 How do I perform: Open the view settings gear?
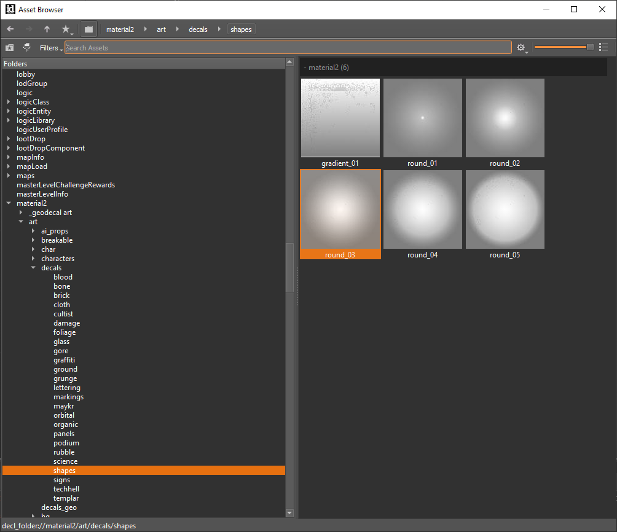(521, 48)
